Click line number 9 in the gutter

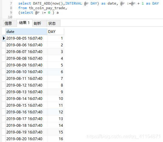coord(11,12)
